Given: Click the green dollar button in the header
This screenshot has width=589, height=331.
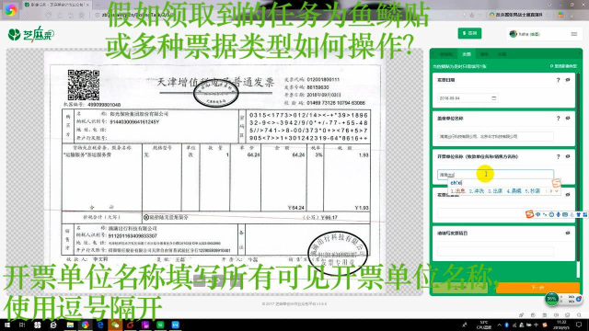Looking at the screenshot, I should tap(469, 33).
